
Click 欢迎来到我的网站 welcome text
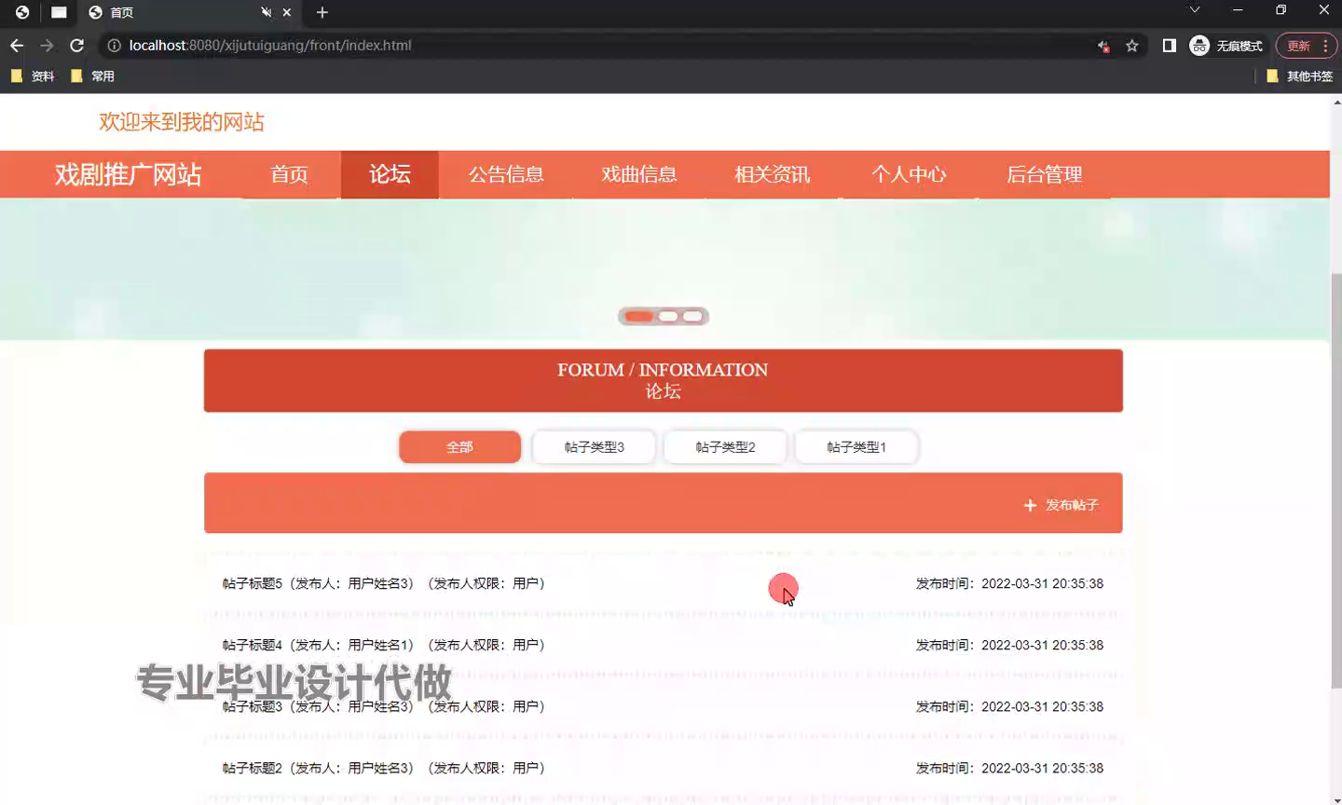point(182,122)
